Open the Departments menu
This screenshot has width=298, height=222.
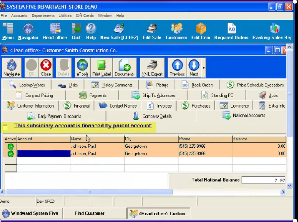pos(43,16)
